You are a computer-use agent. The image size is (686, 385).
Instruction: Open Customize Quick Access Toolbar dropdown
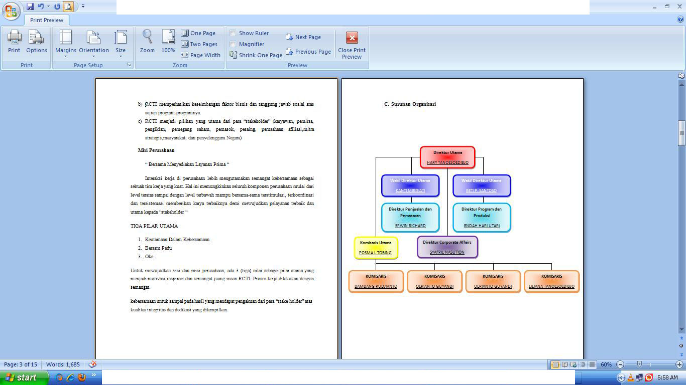click(x=83, y=7)
